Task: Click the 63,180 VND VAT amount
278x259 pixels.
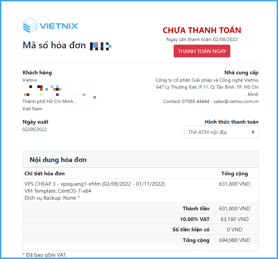Action: [x=234, y=219]
